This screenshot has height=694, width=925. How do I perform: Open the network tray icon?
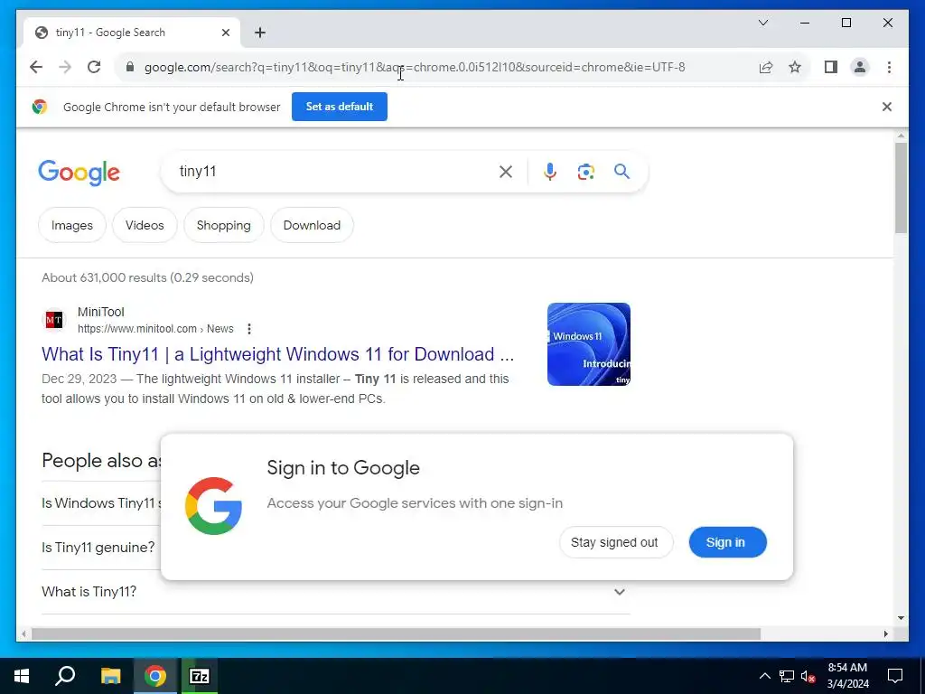pyautogui.click(x=787, y=676)
